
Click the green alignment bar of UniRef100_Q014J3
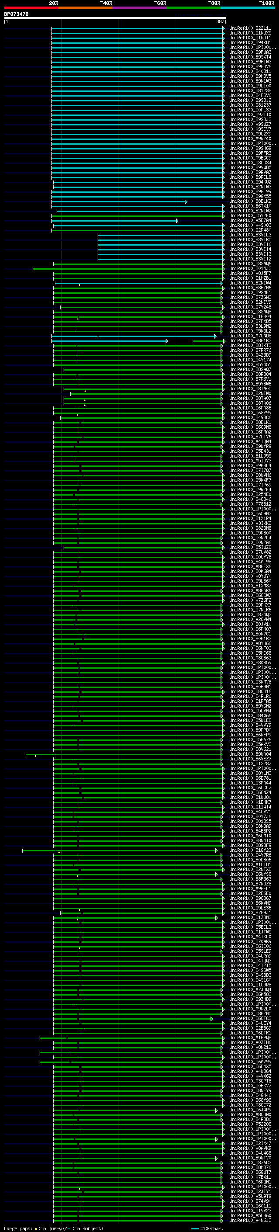point(128,269)
